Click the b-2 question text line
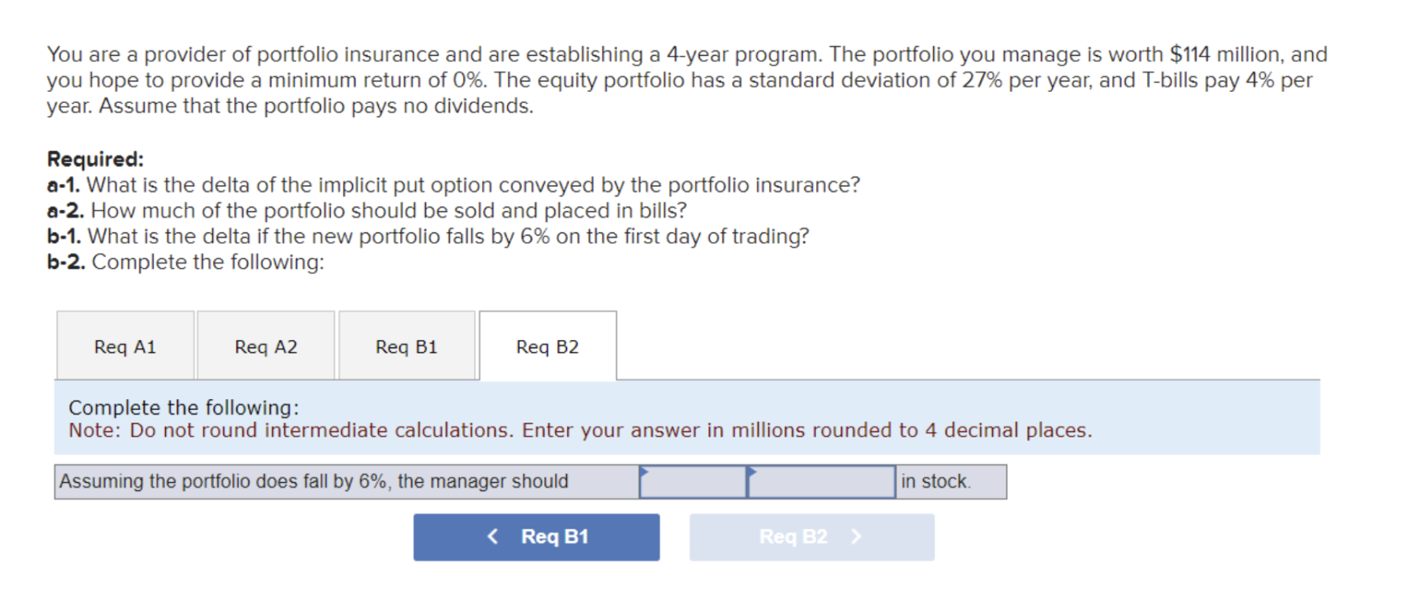The height and width of the screenshot is (593, 1401). click(x=186, y=262)
